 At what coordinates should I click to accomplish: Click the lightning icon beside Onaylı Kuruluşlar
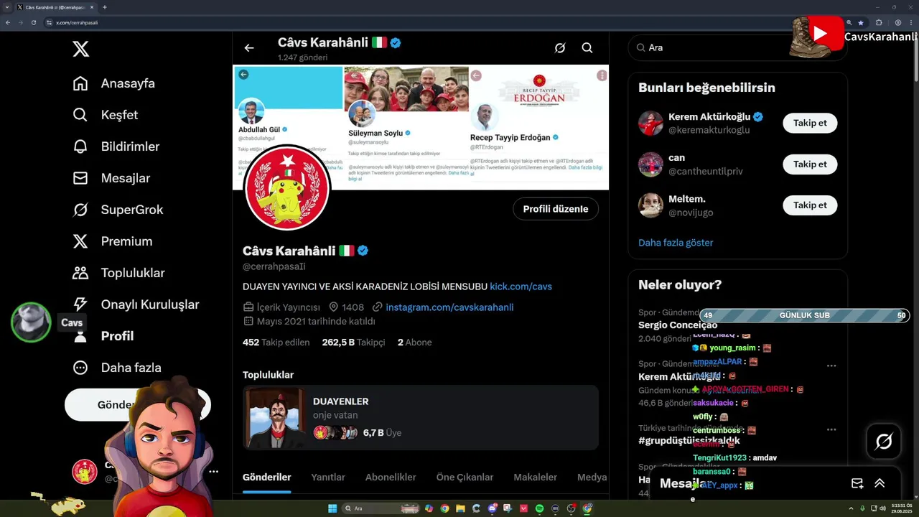point(80,304)
